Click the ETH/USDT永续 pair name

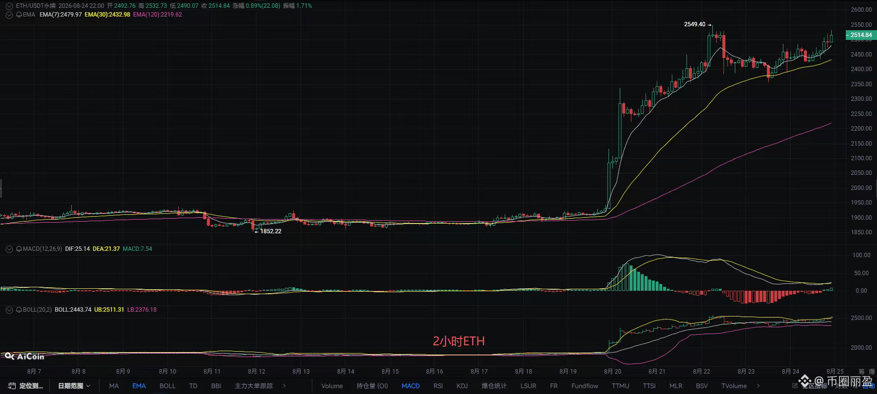(36, 6)
